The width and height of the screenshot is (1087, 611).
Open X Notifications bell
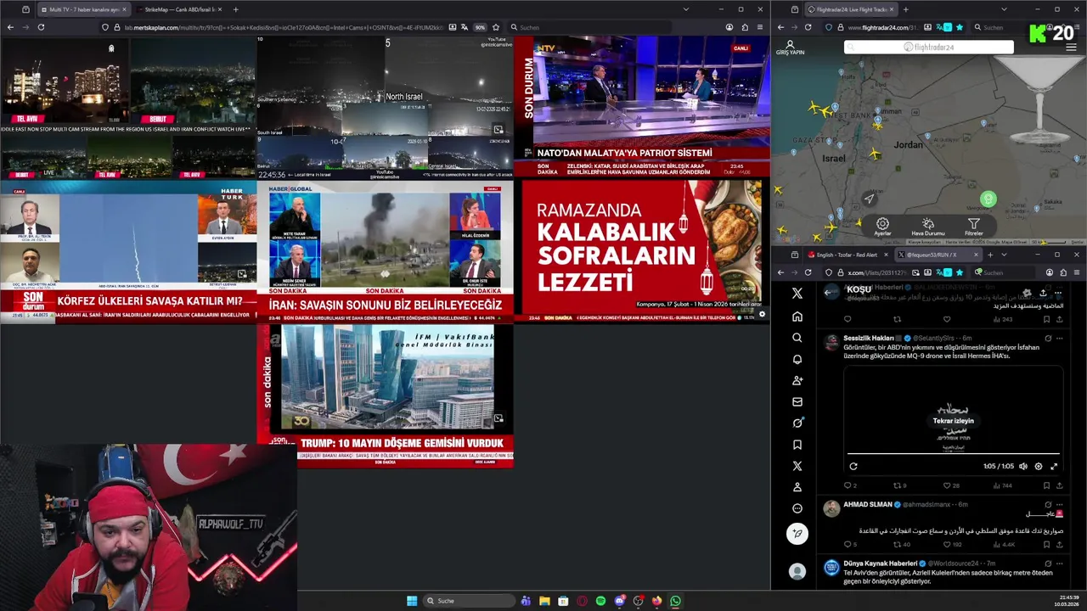click(x=797, y=359)
